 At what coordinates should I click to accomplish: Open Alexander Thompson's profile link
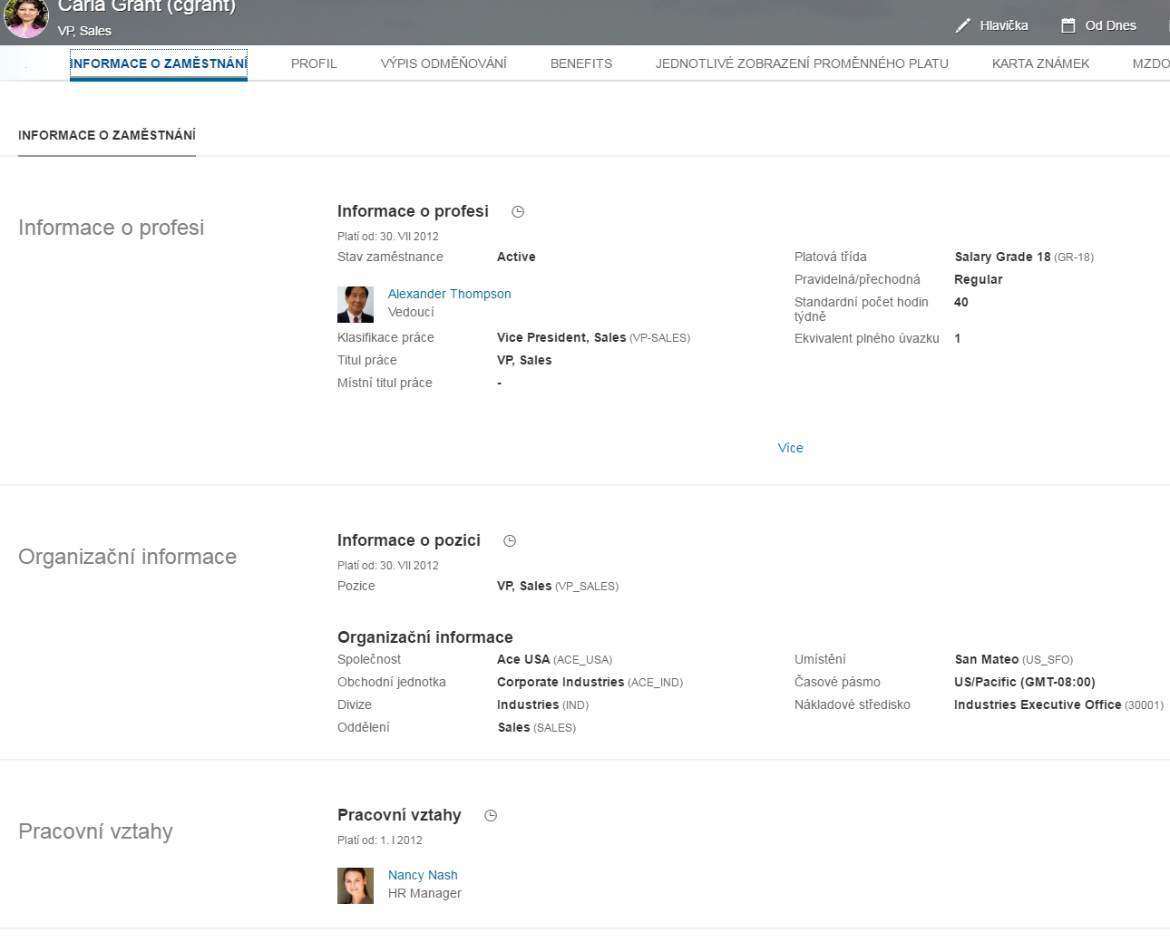450,294
